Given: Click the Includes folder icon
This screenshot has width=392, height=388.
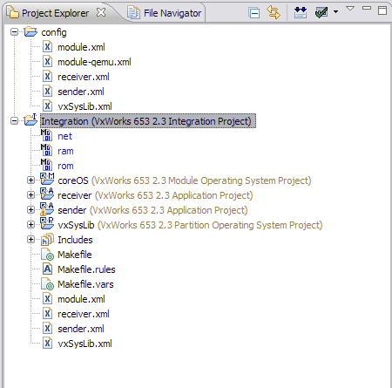Looking at the screenshot, I should point(47,239).
